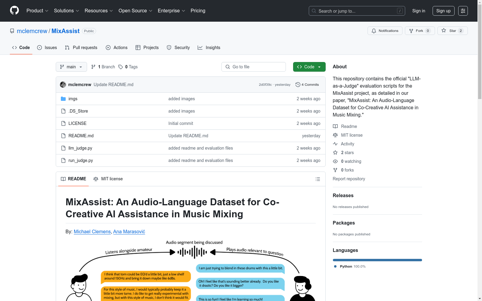Screen dimensions: 482x301
Task: Open the Pricing page link
Action: 198,11
